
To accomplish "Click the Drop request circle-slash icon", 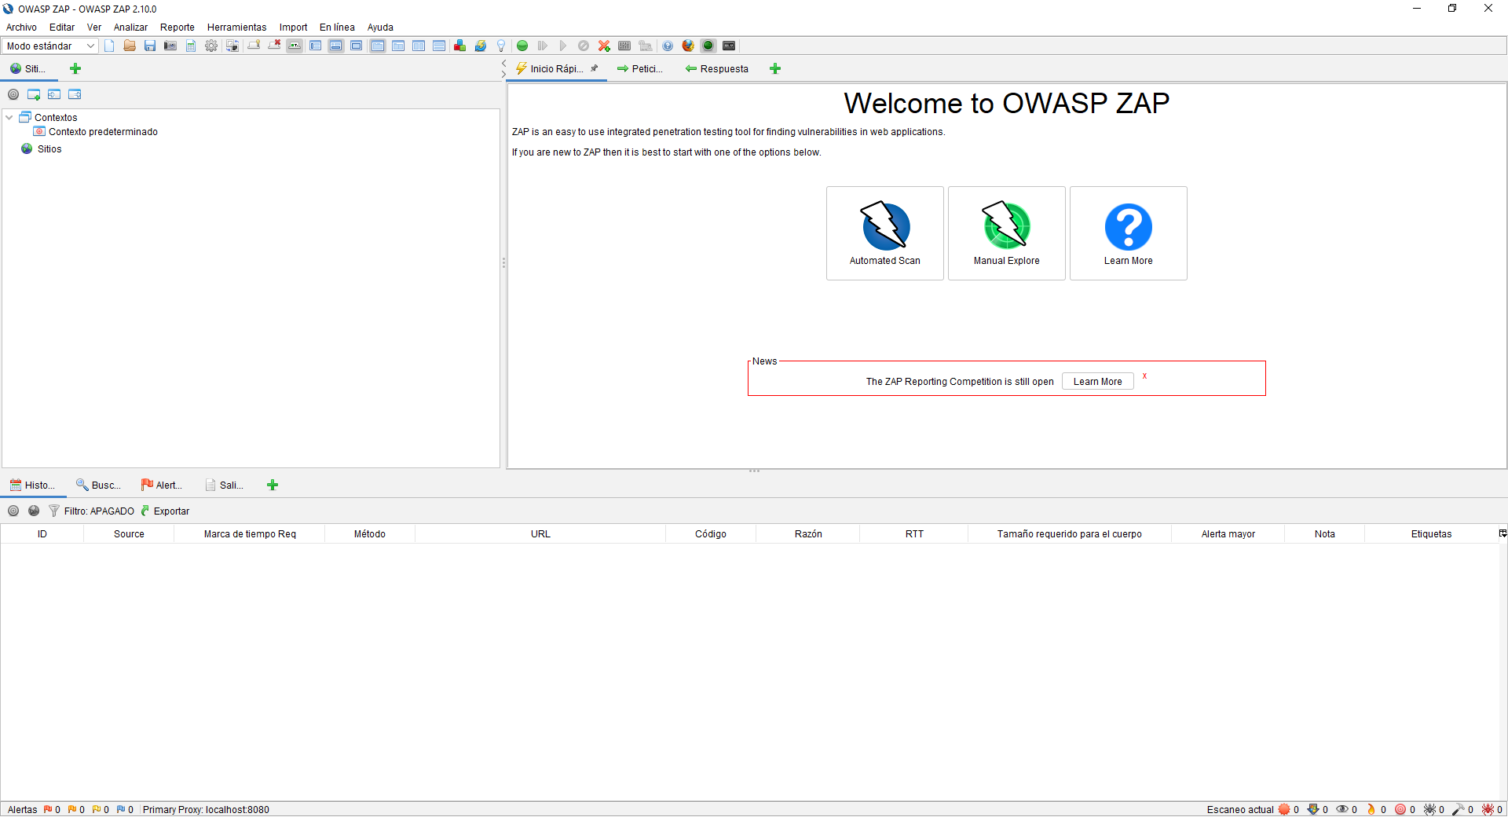I will click(584, 46).
